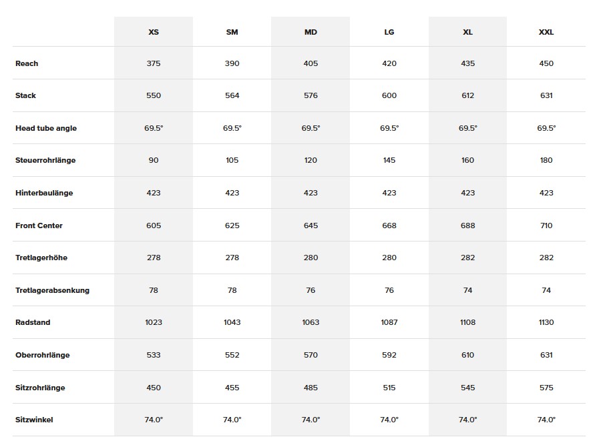
Task: Click the Radstand row label
Action: (x=33, y=322)
